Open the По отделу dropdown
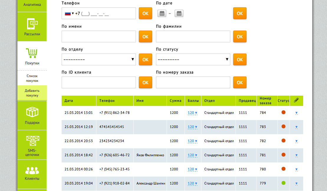This screenshot has width=327, height=191. (x=99, y=59)
